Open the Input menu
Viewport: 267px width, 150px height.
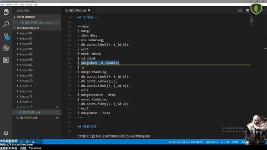coord(22,5)
